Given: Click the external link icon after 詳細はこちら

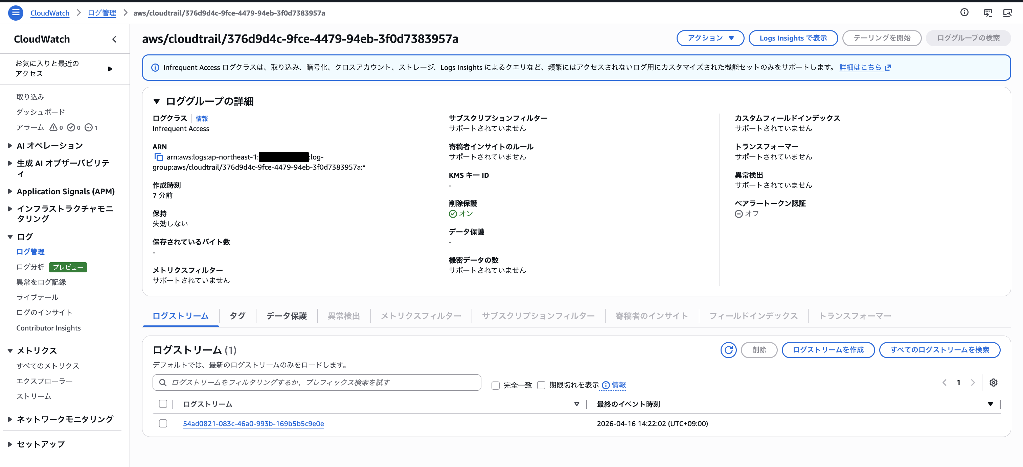Looking at the screenshot, I should click(x=888, y=68).
